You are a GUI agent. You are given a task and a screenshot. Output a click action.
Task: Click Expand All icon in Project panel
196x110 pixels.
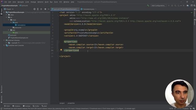(38, 9)
